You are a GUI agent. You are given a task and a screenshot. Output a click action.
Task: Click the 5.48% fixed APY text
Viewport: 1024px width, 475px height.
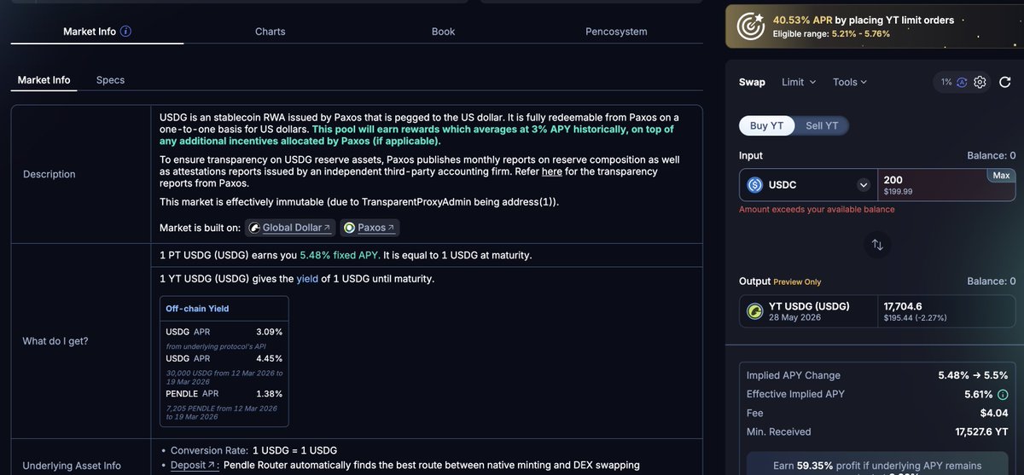tap(340, 255)
